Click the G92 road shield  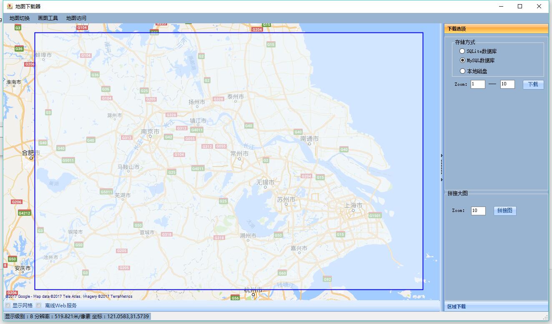point(327,279)
